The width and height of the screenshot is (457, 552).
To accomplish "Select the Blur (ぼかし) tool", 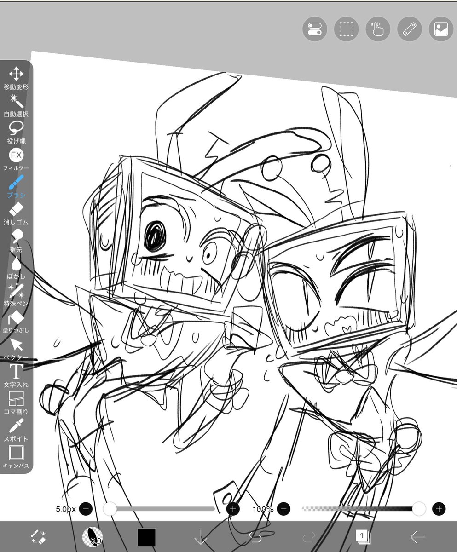I will pyautogui.click(x=16, y=268).
